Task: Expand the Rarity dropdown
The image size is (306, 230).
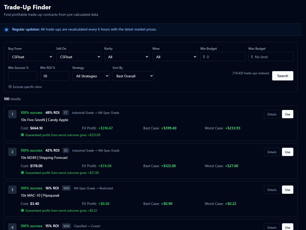Action: click(127, 57)
